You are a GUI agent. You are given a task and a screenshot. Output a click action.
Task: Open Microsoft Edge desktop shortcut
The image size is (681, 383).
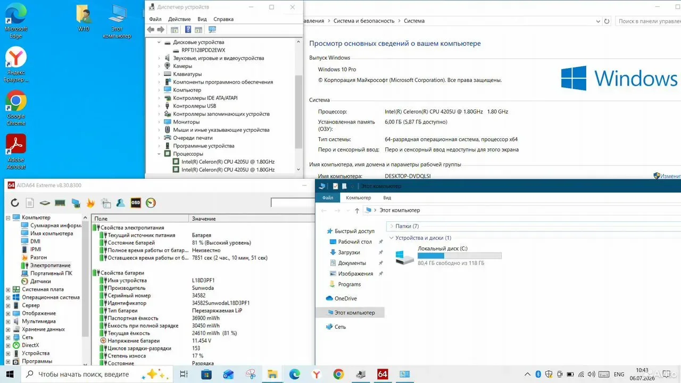[x=16, y=21]
